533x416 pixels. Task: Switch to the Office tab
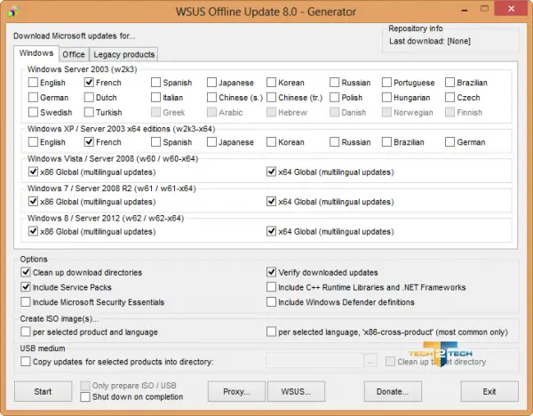tap(74, 54)
